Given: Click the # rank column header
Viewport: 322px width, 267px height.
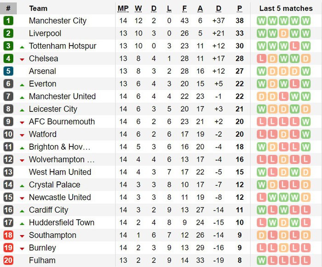Looking at the screenshot, I should tap(8, 8).
